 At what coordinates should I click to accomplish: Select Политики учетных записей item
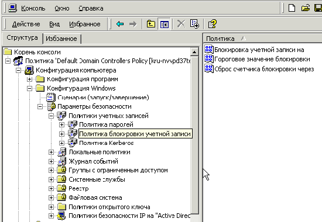coord(108,116)
